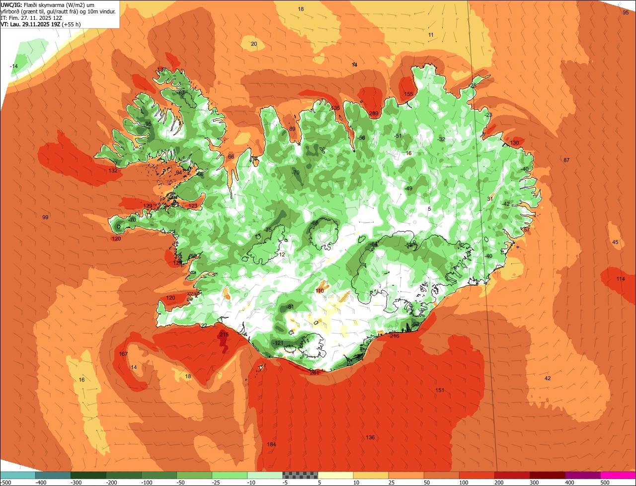Click the map value '20'
Image resolution: width=636 pixels, height=486 pixels.
254,44
